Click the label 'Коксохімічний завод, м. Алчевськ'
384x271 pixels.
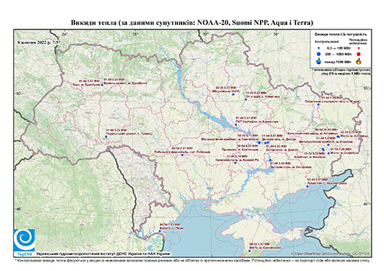313,133
